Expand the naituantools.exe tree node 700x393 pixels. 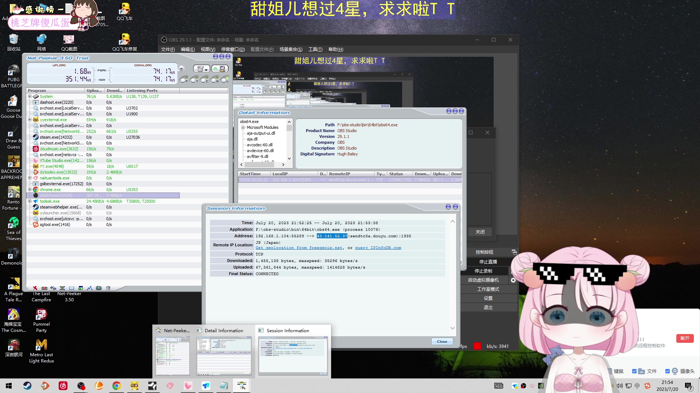[30, 178]
